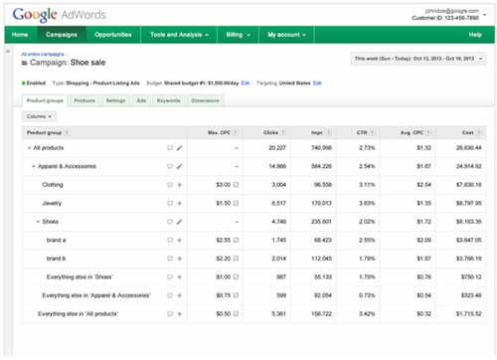Open comment icon for Everything else in 'All products'
The height and width of the screenshot is (360, 497).
tap(170, 314)
